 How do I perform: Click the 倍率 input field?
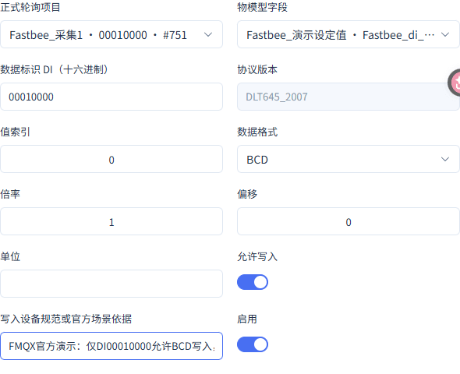click(x=111, y=221)
